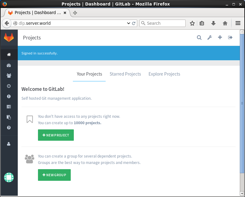Open Profile settings user icon in sidebar
This screenshot has height=197, width=245.
9,144
